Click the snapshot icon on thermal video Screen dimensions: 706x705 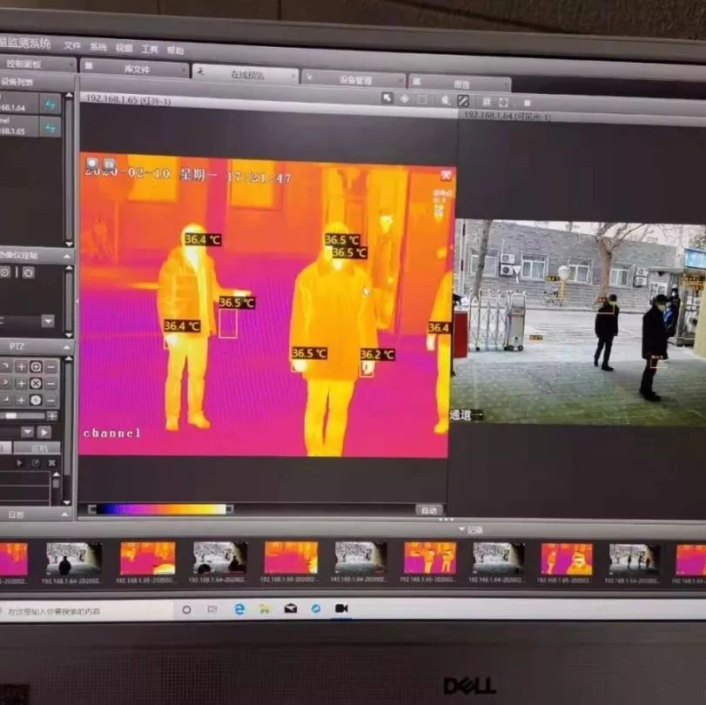tap(92, 163)
